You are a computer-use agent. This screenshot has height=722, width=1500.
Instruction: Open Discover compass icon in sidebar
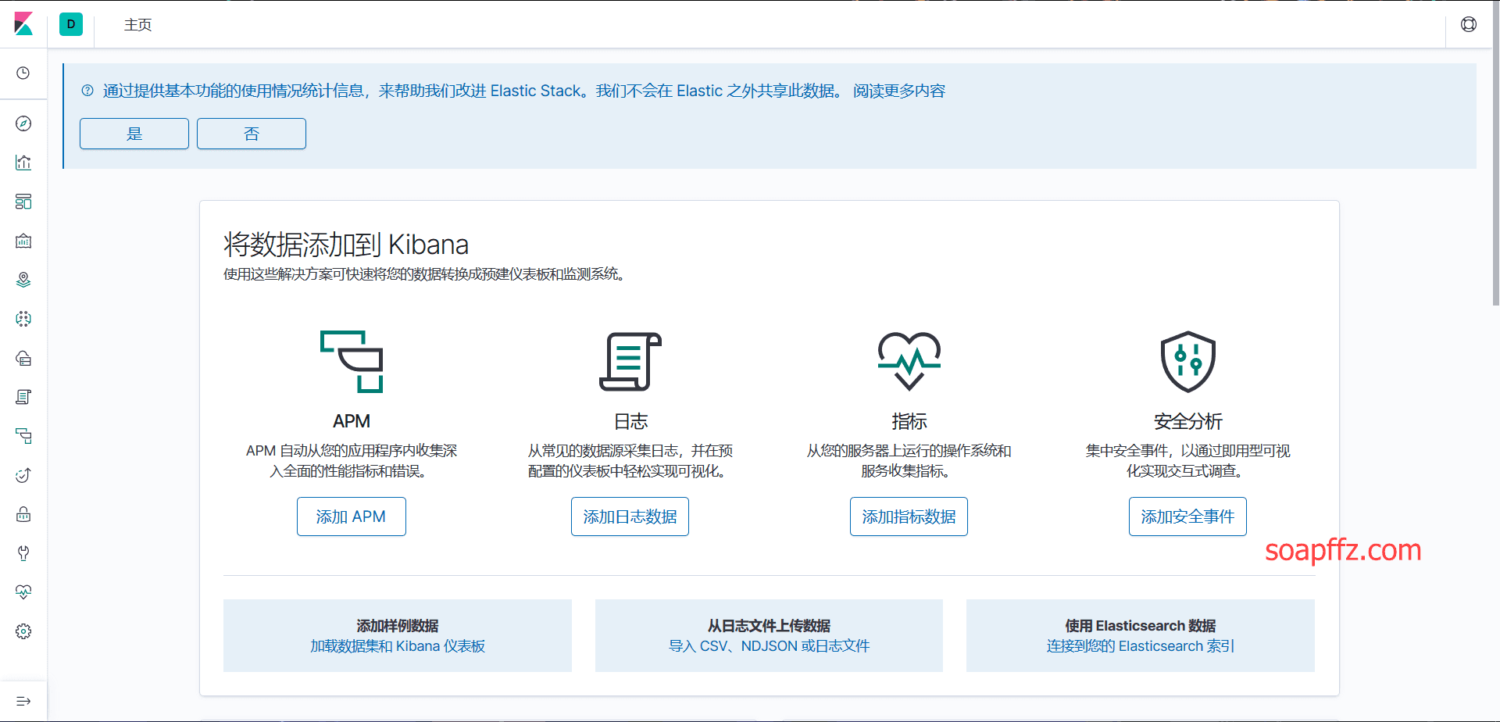point(23,123)
